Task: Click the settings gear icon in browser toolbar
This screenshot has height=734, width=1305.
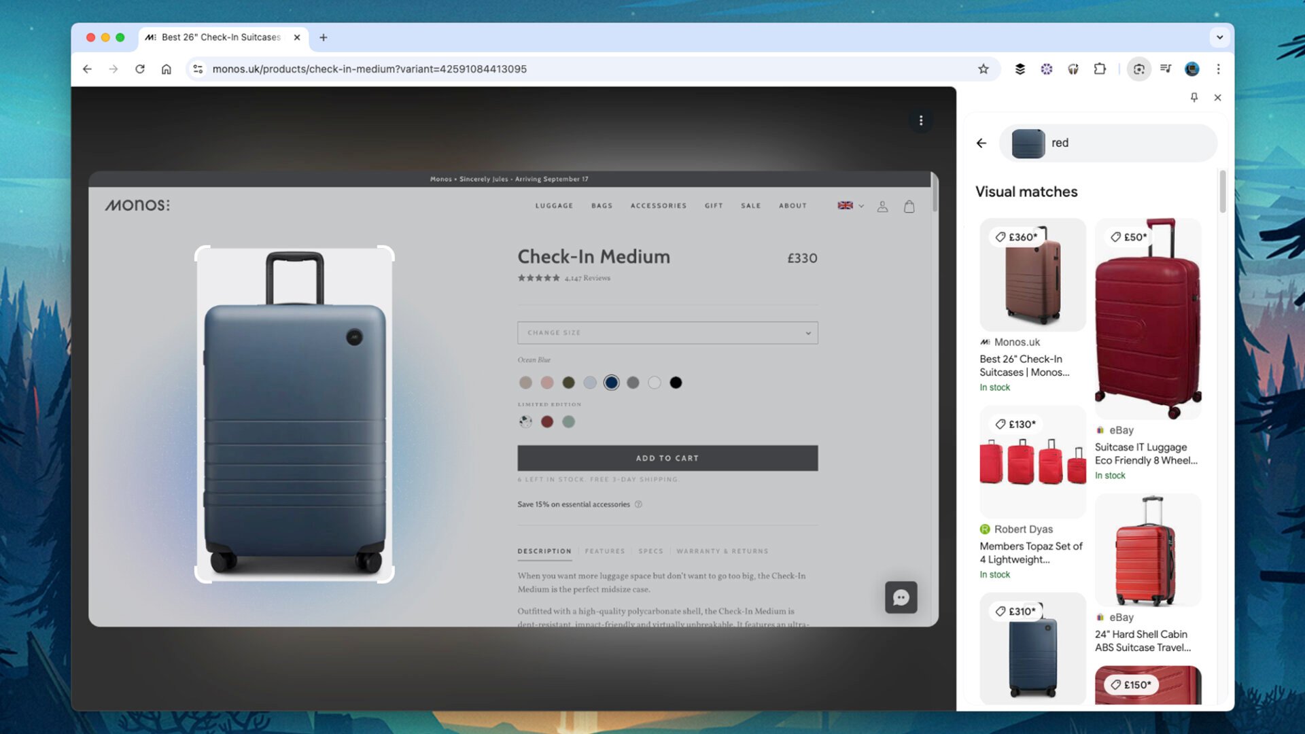Action: pyautogui.click(x=1046, y=69)
